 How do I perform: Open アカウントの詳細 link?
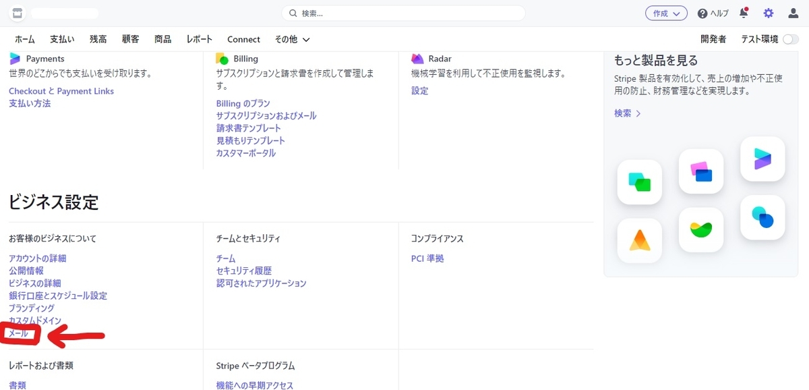(38, 258)
